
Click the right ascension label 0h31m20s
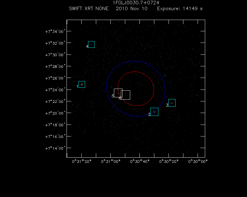[x=82, y=161]
